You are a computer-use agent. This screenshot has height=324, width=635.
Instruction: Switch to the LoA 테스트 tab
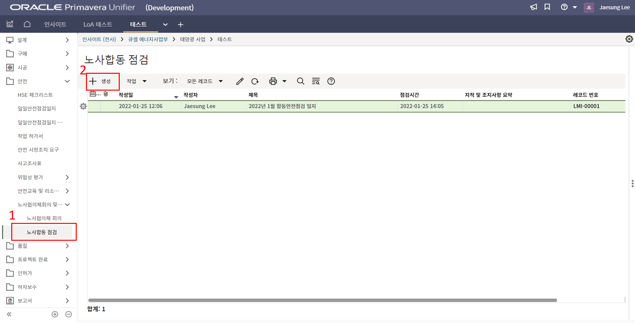(98, 24)
